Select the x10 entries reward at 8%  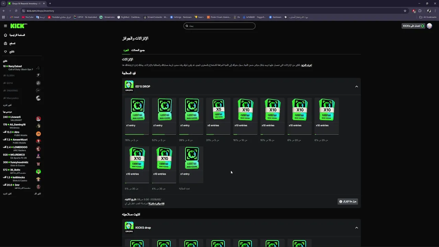point(299,116)
